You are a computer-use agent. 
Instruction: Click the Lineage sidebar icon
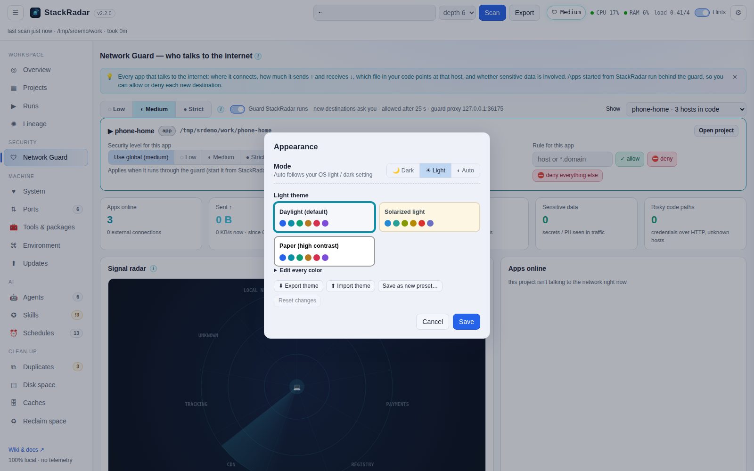coord(14,124)
